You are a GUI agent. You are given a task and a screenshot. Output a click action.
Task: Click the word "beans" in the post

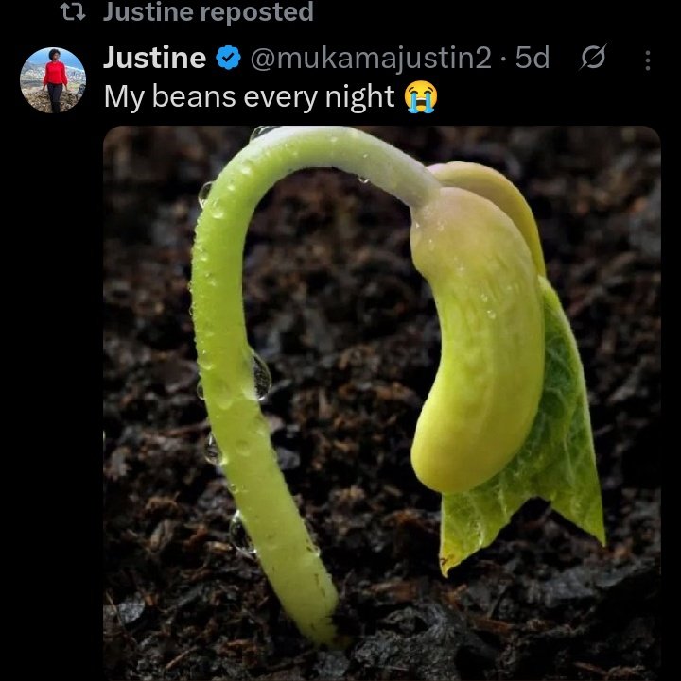(194, 96)
